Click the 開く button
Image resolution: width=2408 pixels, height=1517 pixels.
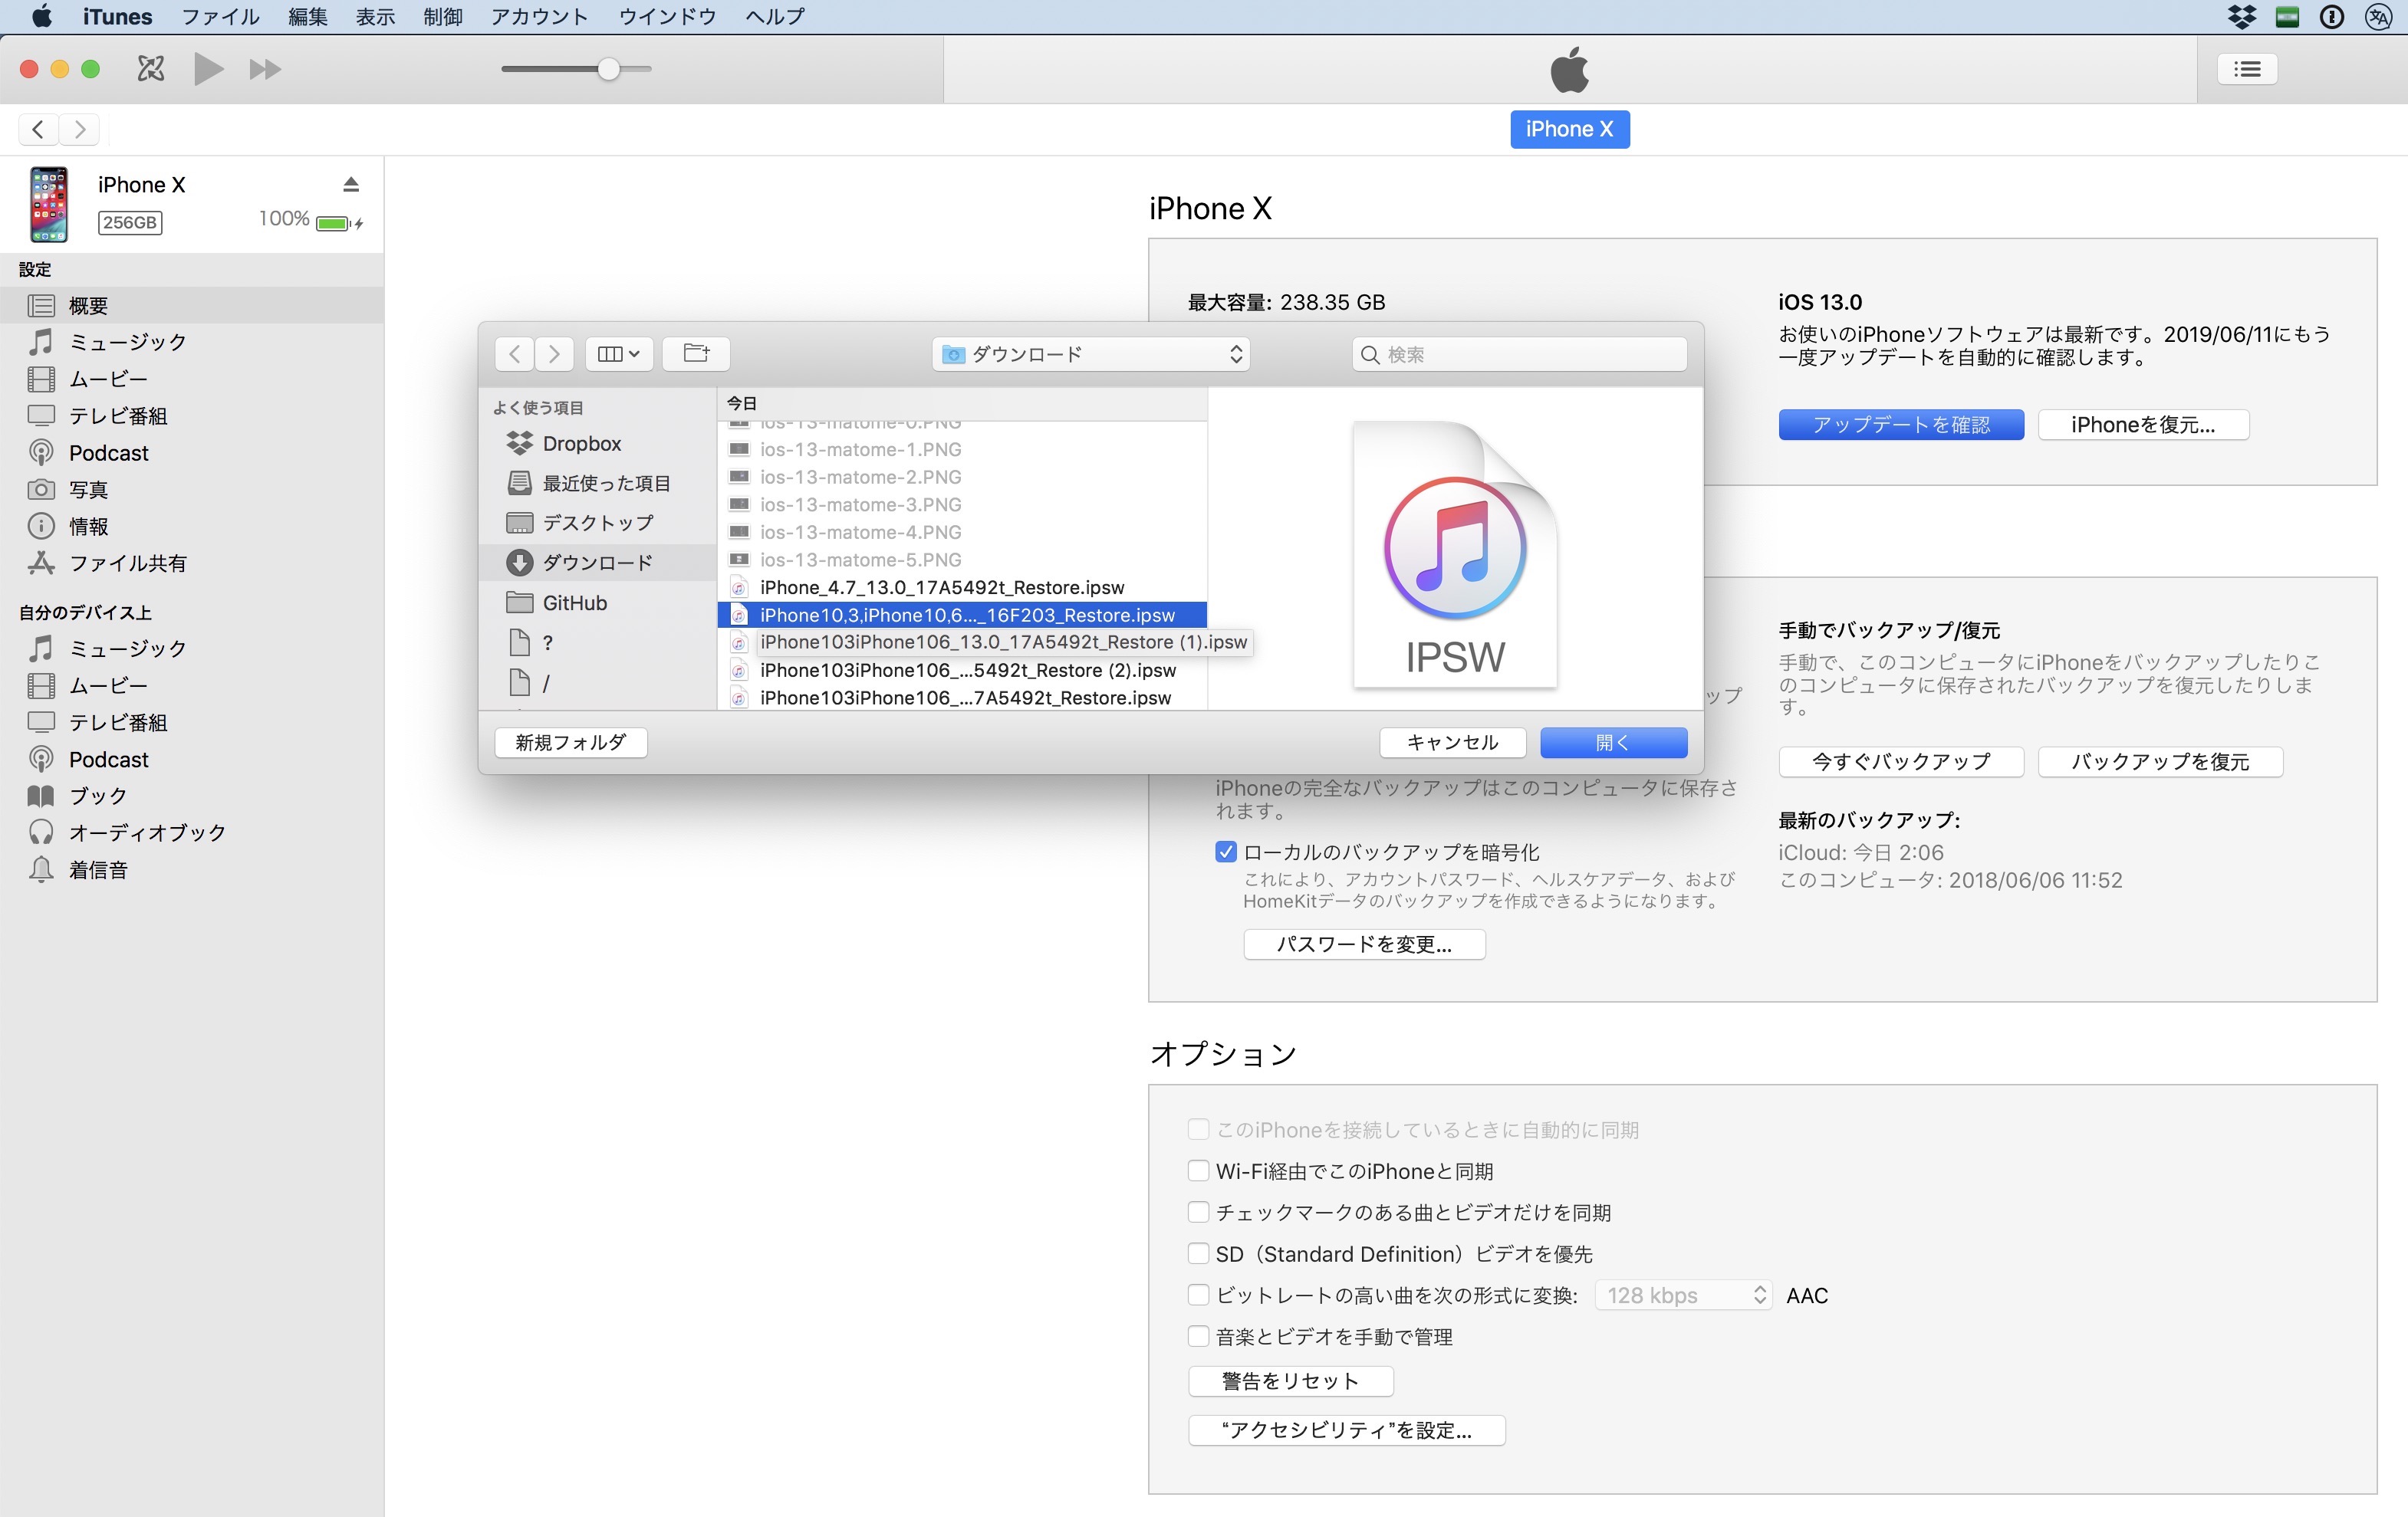pos(1613,743)
